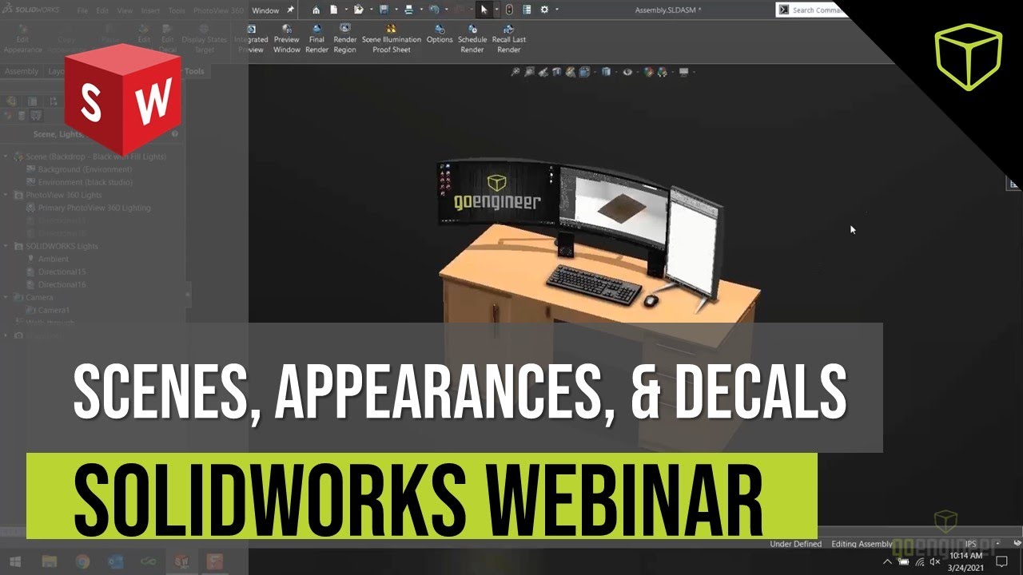The height and width of the screenshot is (575, 1023).
Task: Launch Preview Window render tool
Action: pos(286,39)
